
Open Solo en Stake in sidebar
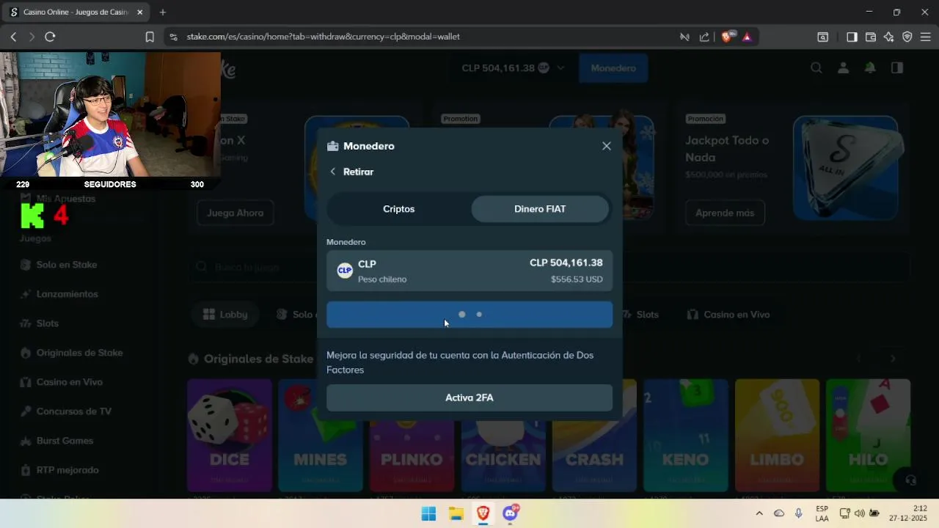coord(67,265)
